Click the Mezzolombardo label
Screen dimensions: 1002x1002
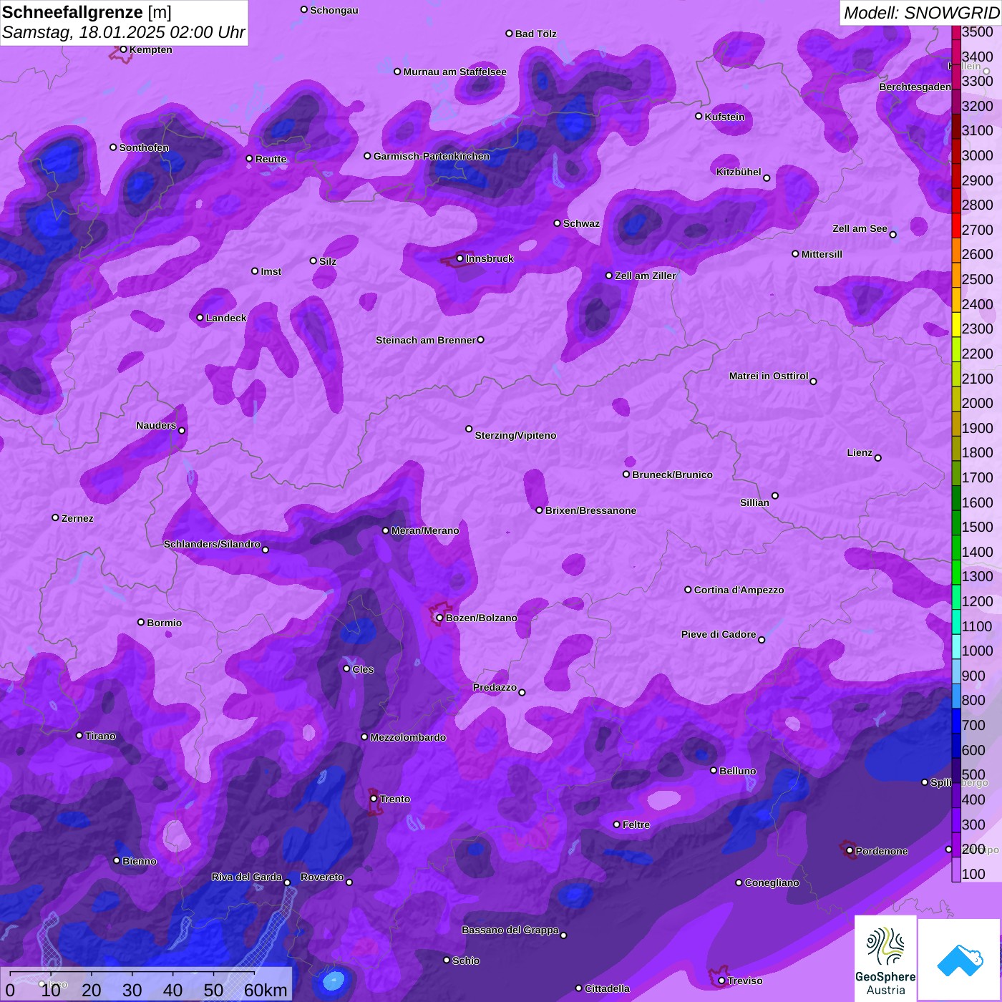(x=408, y=737)
